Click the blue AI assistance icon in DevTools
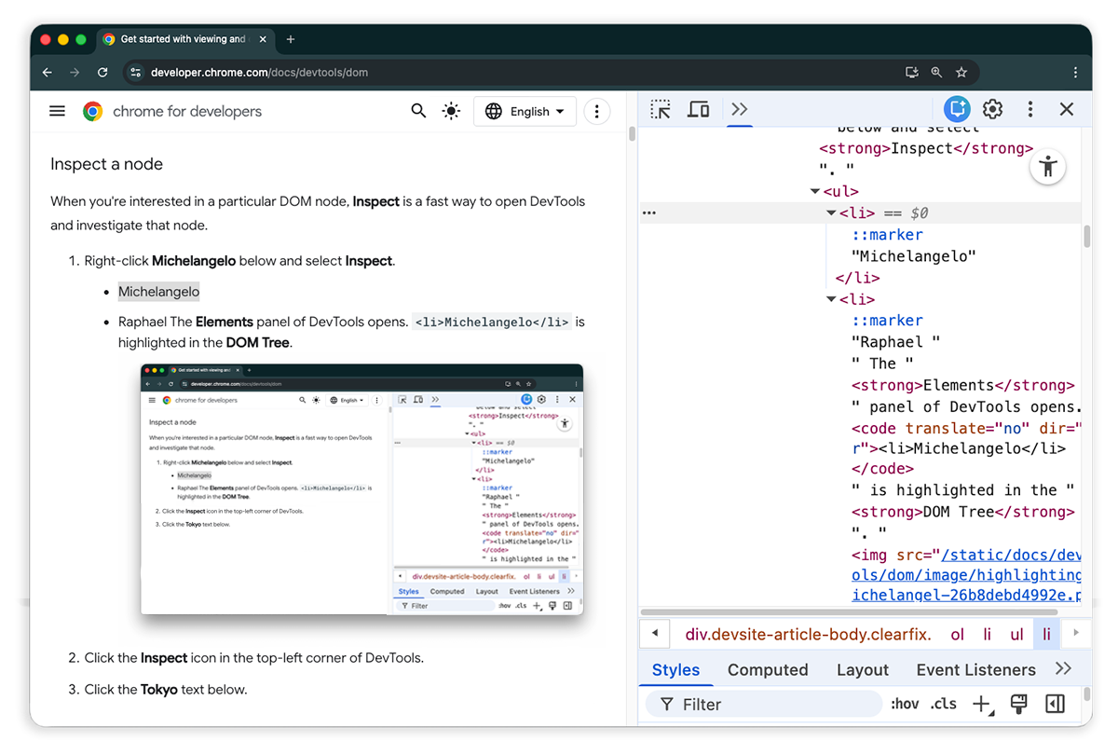 [956, 109]
